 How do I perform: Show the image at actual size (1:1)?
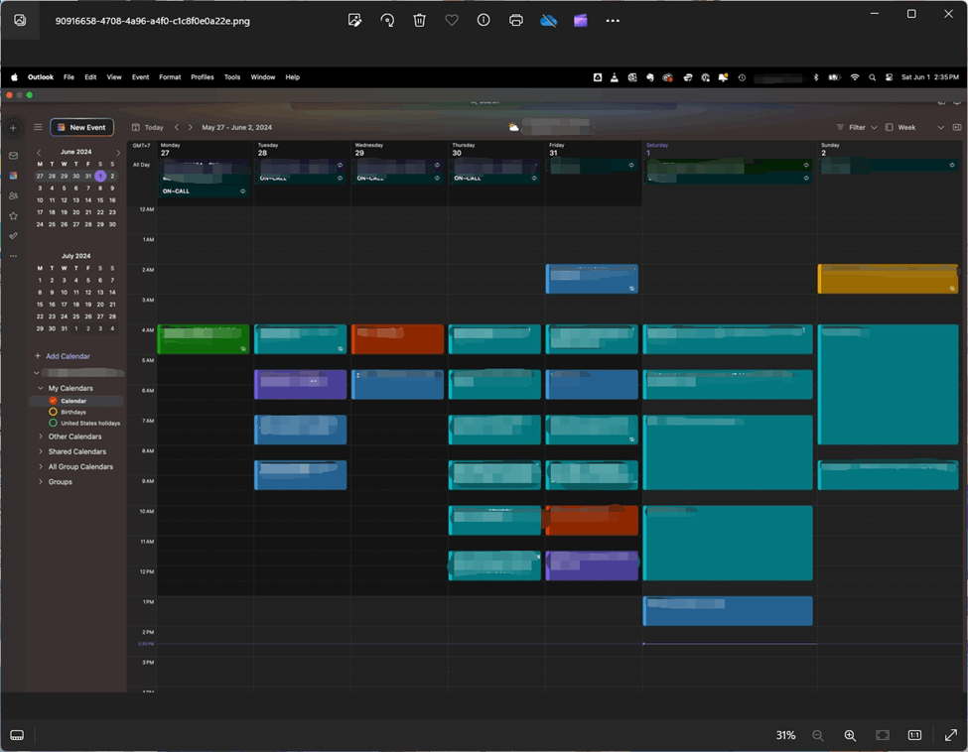915,735
